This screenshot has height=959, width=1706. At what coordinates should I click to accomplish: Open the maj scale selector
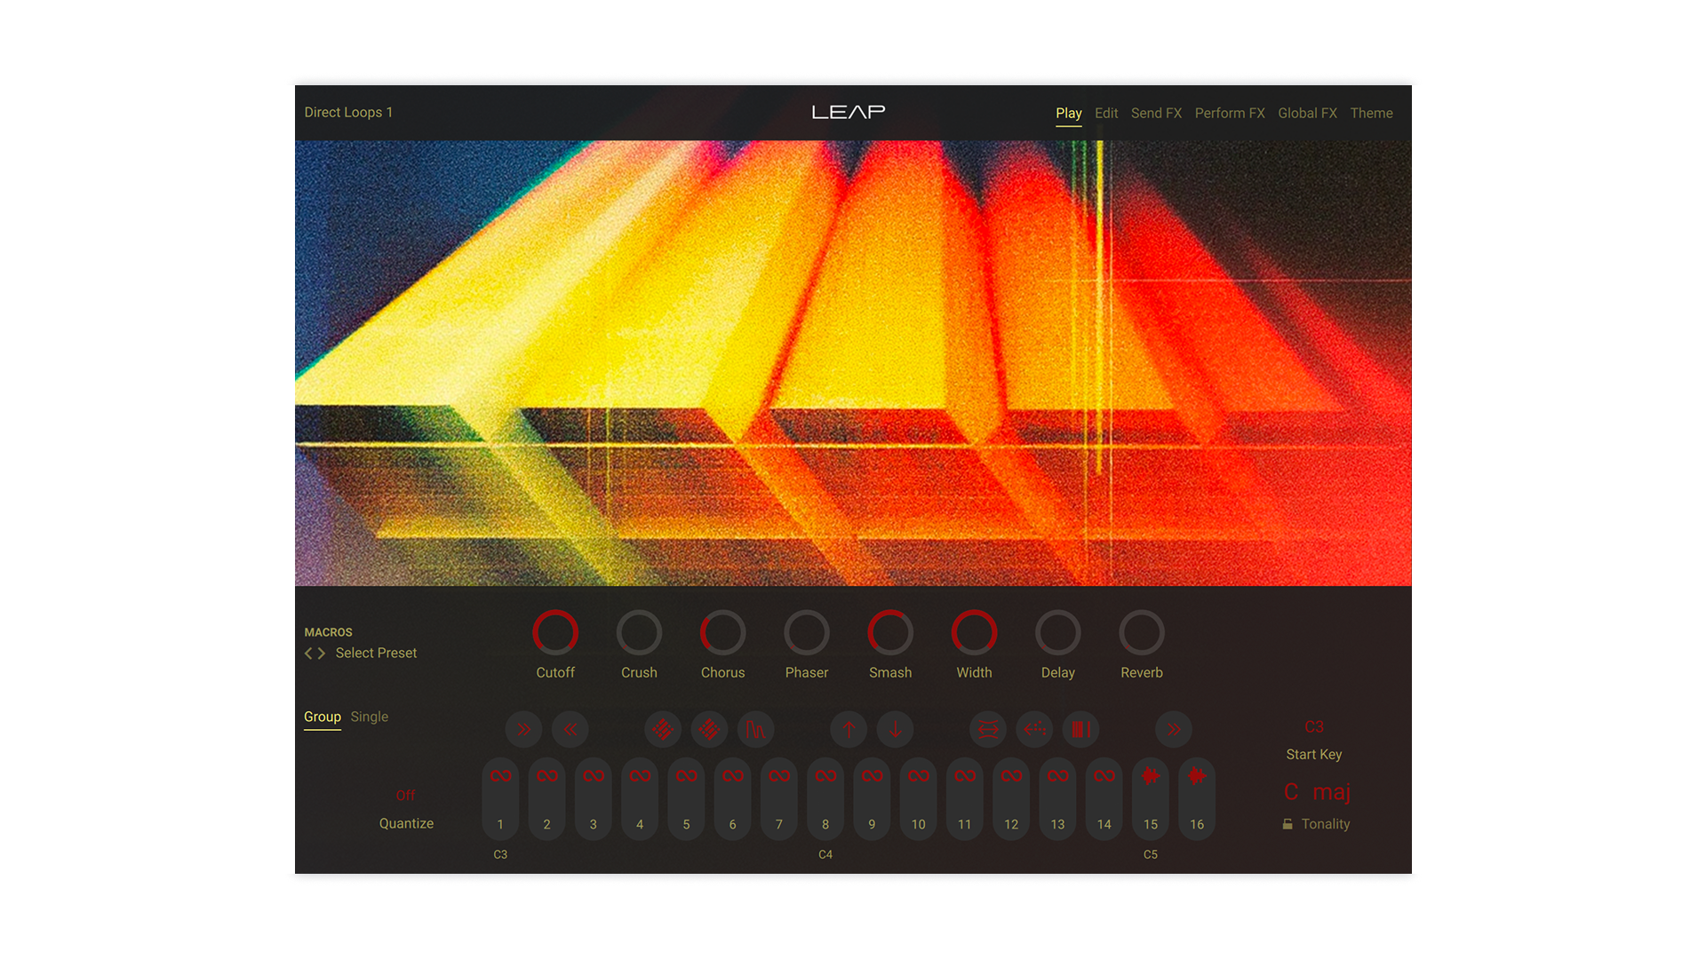click(x=1333, y=792)
